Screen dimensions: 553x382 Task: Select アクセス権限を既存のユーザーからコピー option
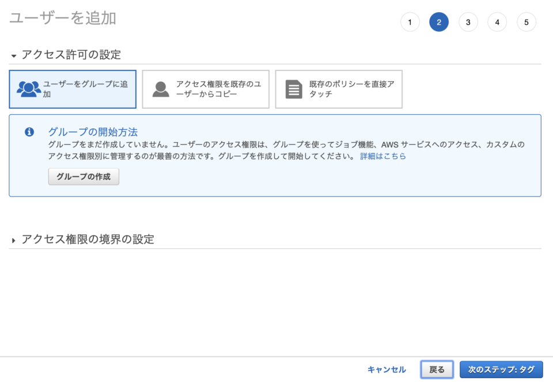[205, 89]
